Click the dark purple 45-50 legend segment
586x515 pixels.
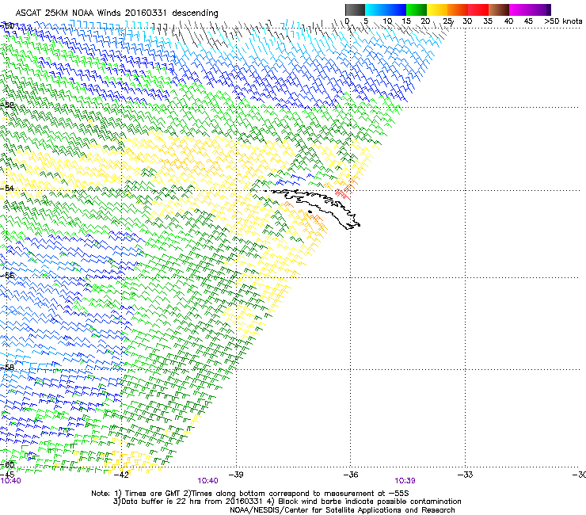(540, 10)
